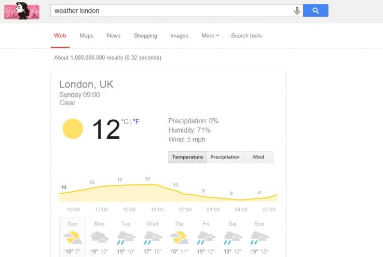Image resolution: width=383 pixels, height=257 pixels.
Task: Activate voice search microphone
Action: pos(297,11)
